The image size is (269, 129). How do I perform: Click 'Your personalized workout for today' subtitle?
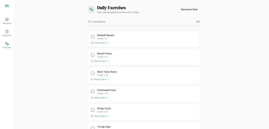pyautogui.click(x=118, y=12)
